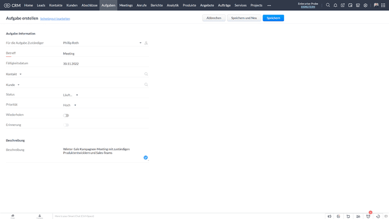Click the Kunde lookup input field
This screenshot has width=389, height=219.
pos(103,85)
